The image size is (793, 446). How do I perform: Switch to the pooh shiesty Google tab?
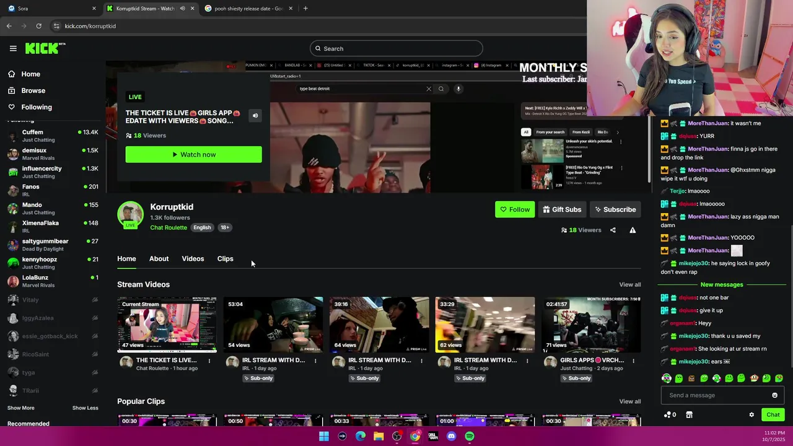249,8
